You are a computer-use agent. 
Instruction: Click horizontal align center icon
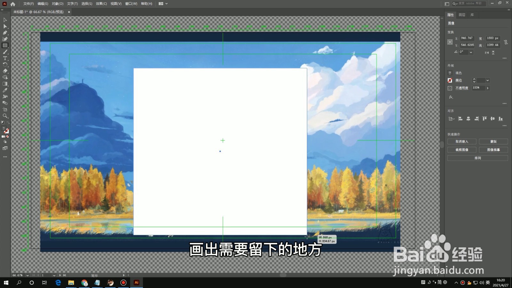coord(468,119)
